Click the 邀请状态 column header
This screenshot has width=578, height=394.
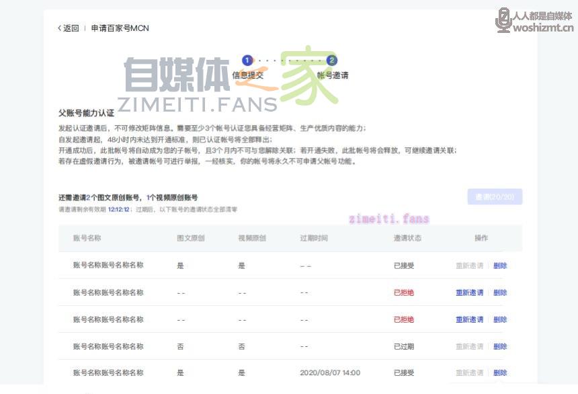click(407, 238)
